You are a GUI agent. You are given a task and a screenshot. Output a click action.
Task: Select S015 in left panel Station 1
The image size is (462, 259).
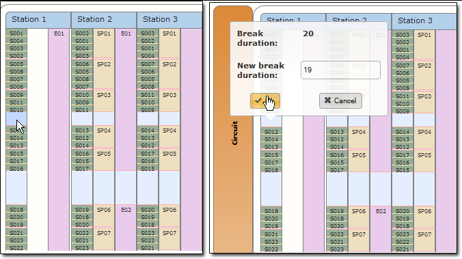pyautogui.click(x=16, y=154)
